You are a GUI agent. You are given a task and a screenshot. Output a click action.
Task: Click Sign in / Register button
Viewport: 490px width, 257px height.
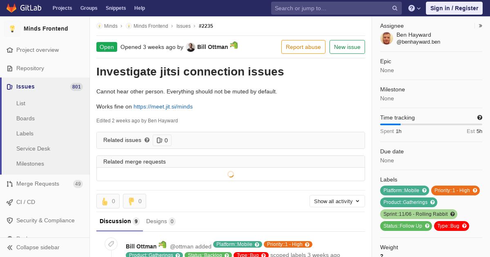click(454, 8)
